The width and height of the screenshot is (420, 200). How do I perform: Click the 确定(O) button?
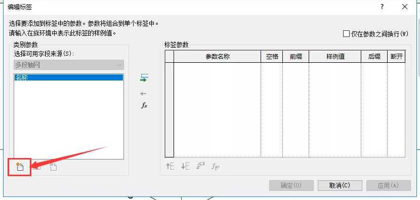(291, 185)
